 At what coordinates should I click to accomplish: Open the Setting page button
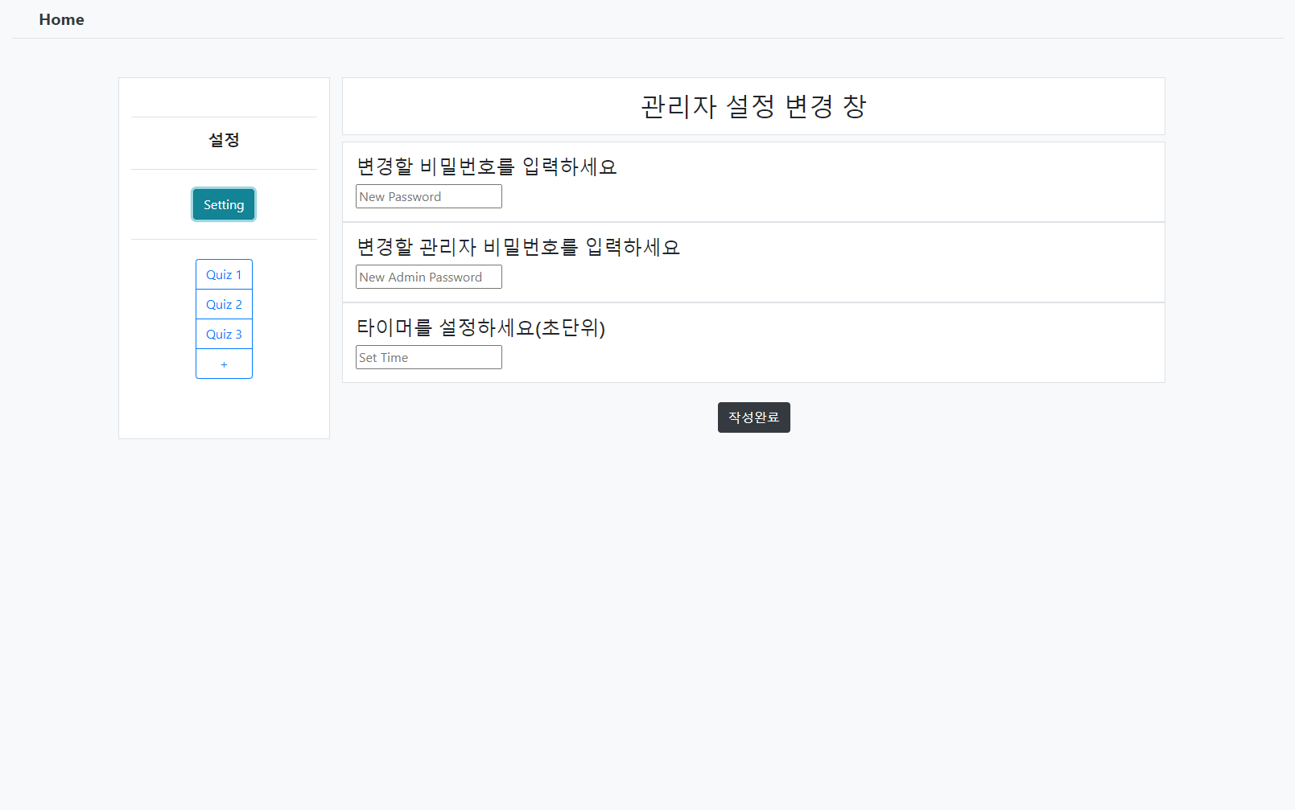[x=224, y=204]
